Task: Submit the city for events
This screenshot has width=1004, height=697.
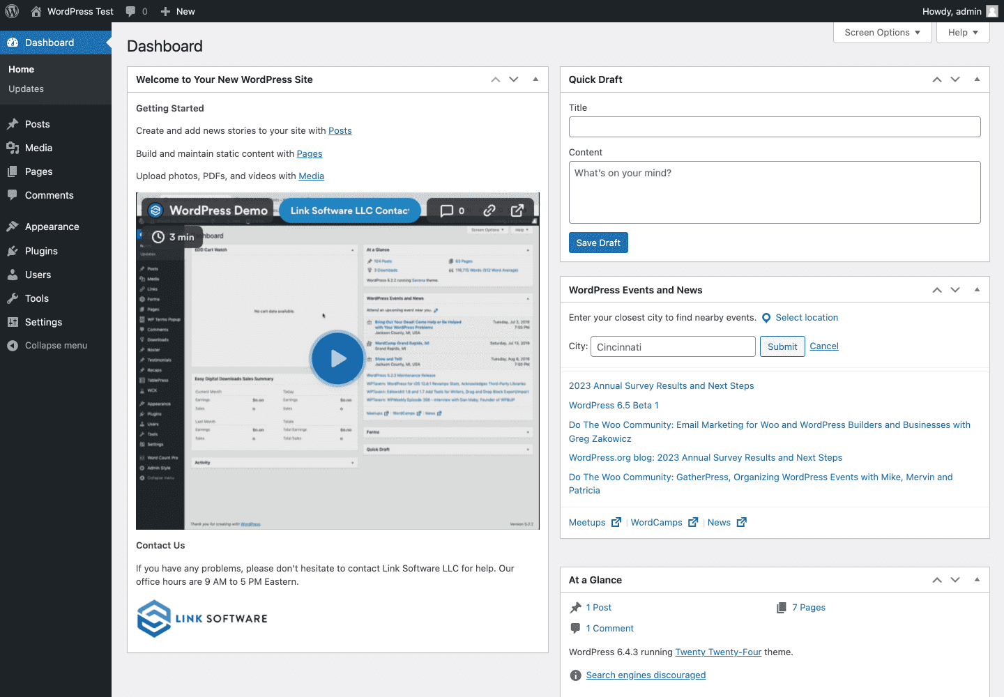Action: point(782,346)
